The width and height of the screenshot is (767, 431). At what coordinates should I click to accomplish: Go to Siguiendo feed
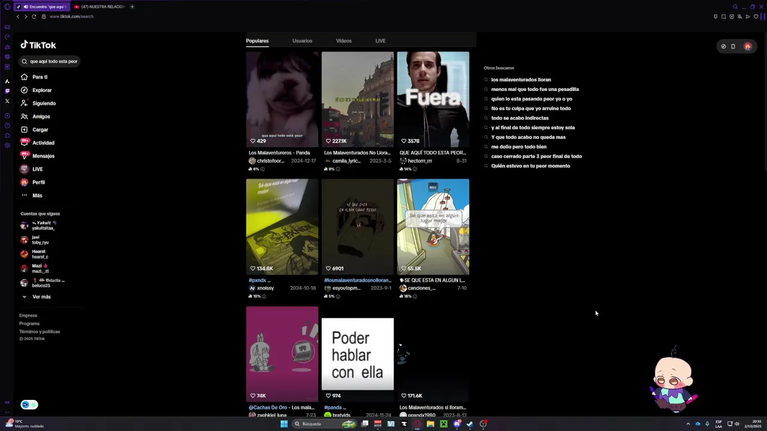[x=38, y=103]
